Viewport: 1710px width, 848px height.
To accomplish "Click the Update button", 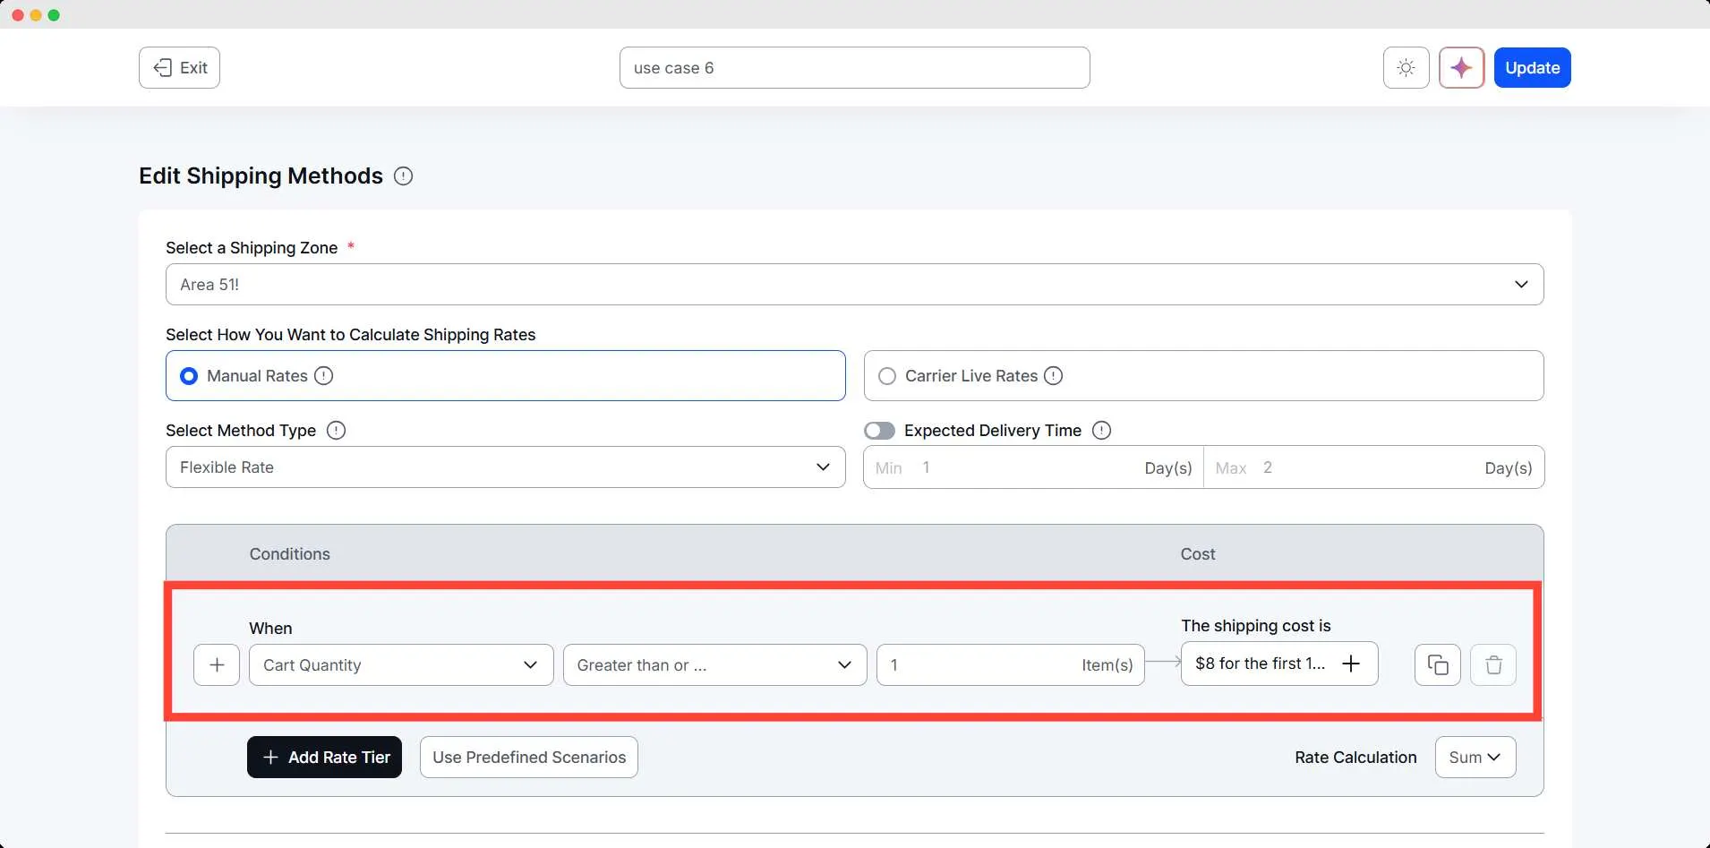I will pyautogui.click(x=1532, y=68).
